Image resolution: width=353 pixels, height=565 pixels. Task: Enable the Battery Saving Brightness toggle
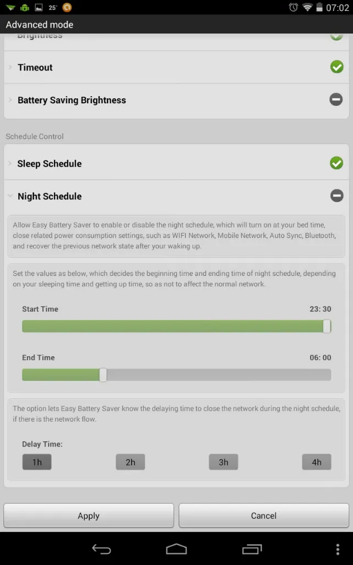336,99
